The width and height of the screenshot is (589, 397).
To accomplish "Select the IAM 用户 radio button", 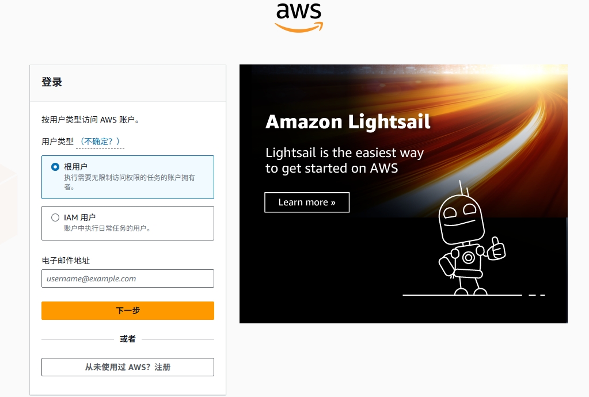I will (x=55, y=217).
